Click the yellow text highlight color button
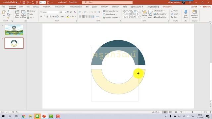The height and width of the screenshot is (119, 212). click(68, 17)
